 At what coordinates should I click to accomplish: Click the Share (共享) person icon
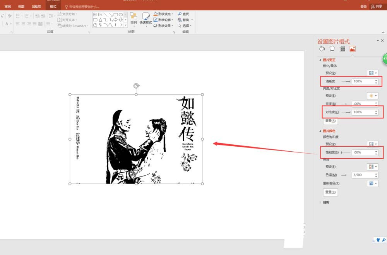coord(373,7)
